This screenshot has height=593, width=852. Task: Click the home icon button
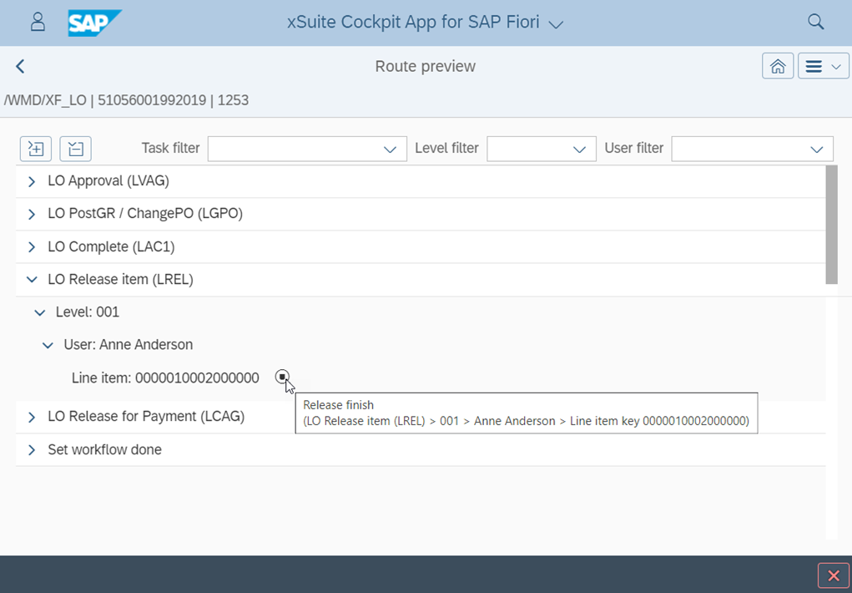(777, 67)
